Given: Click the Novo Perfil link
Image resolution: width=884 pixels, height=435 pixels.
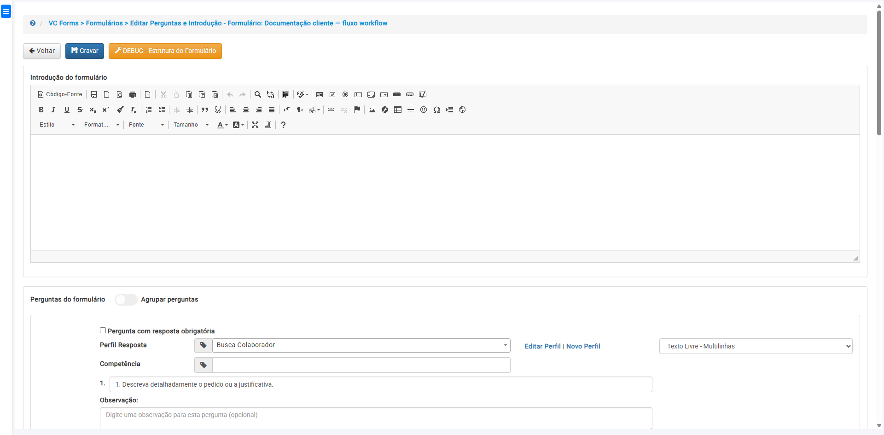Looking at the screenshot, I should click(x=583, y=346).
